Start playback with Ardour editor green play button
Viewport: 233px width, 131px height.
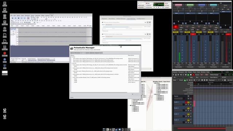[188, 75]
